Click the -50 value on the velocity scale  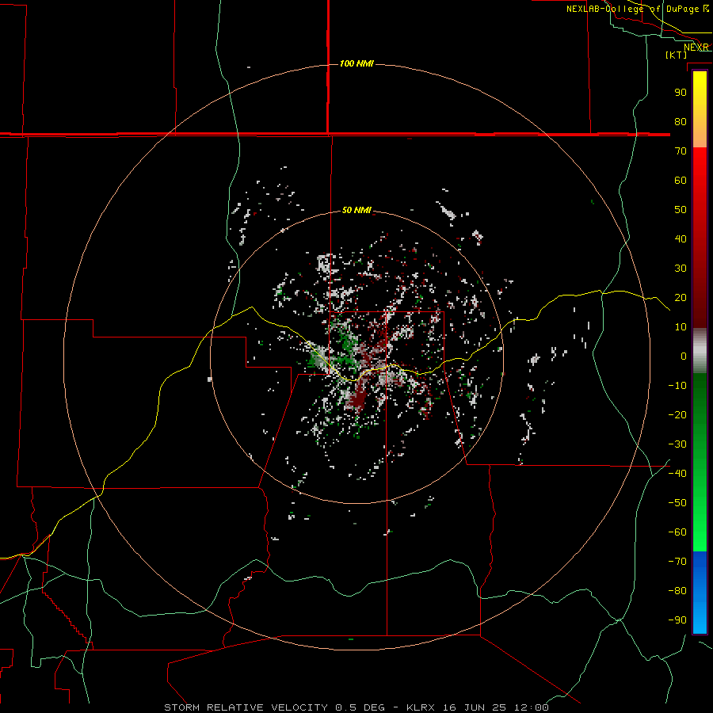tap(677, 503)
